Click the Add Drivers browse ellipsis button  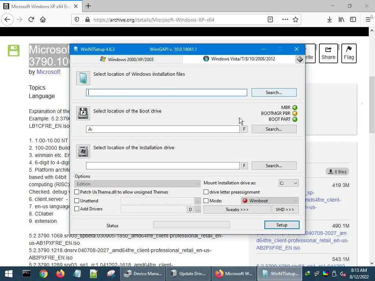197,210
